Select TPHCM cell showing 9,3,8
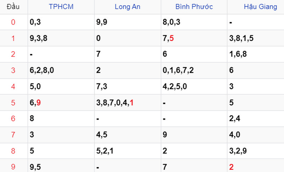Image resolution: width=284 pixels, height=172 pixels. [61, 38]
